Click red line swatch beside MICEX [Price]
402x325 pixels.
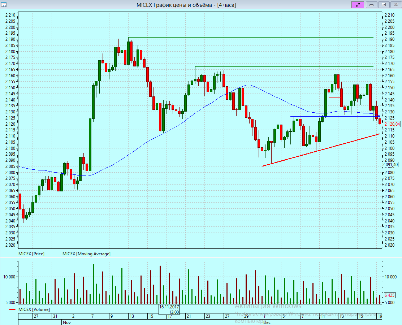(12, 254)
